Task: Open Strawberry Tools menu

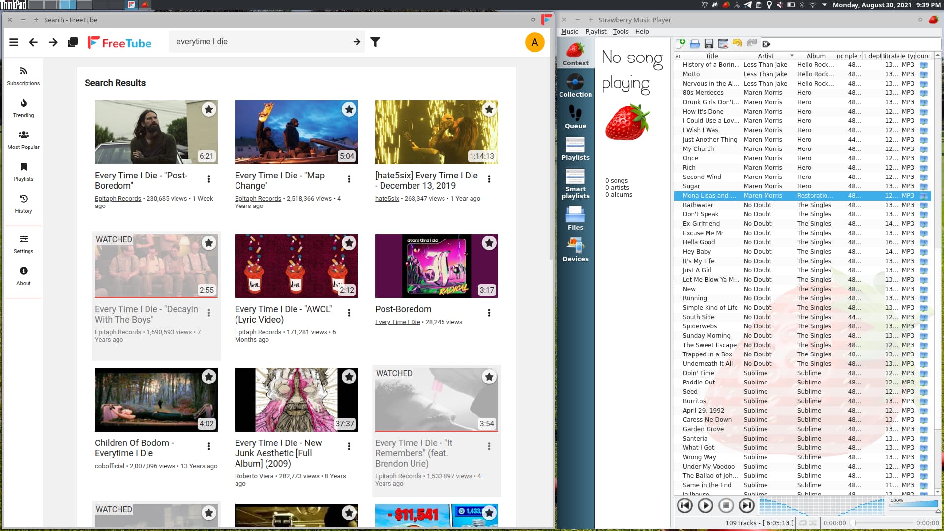Action: pyautogui.click(x=620, y=31)
